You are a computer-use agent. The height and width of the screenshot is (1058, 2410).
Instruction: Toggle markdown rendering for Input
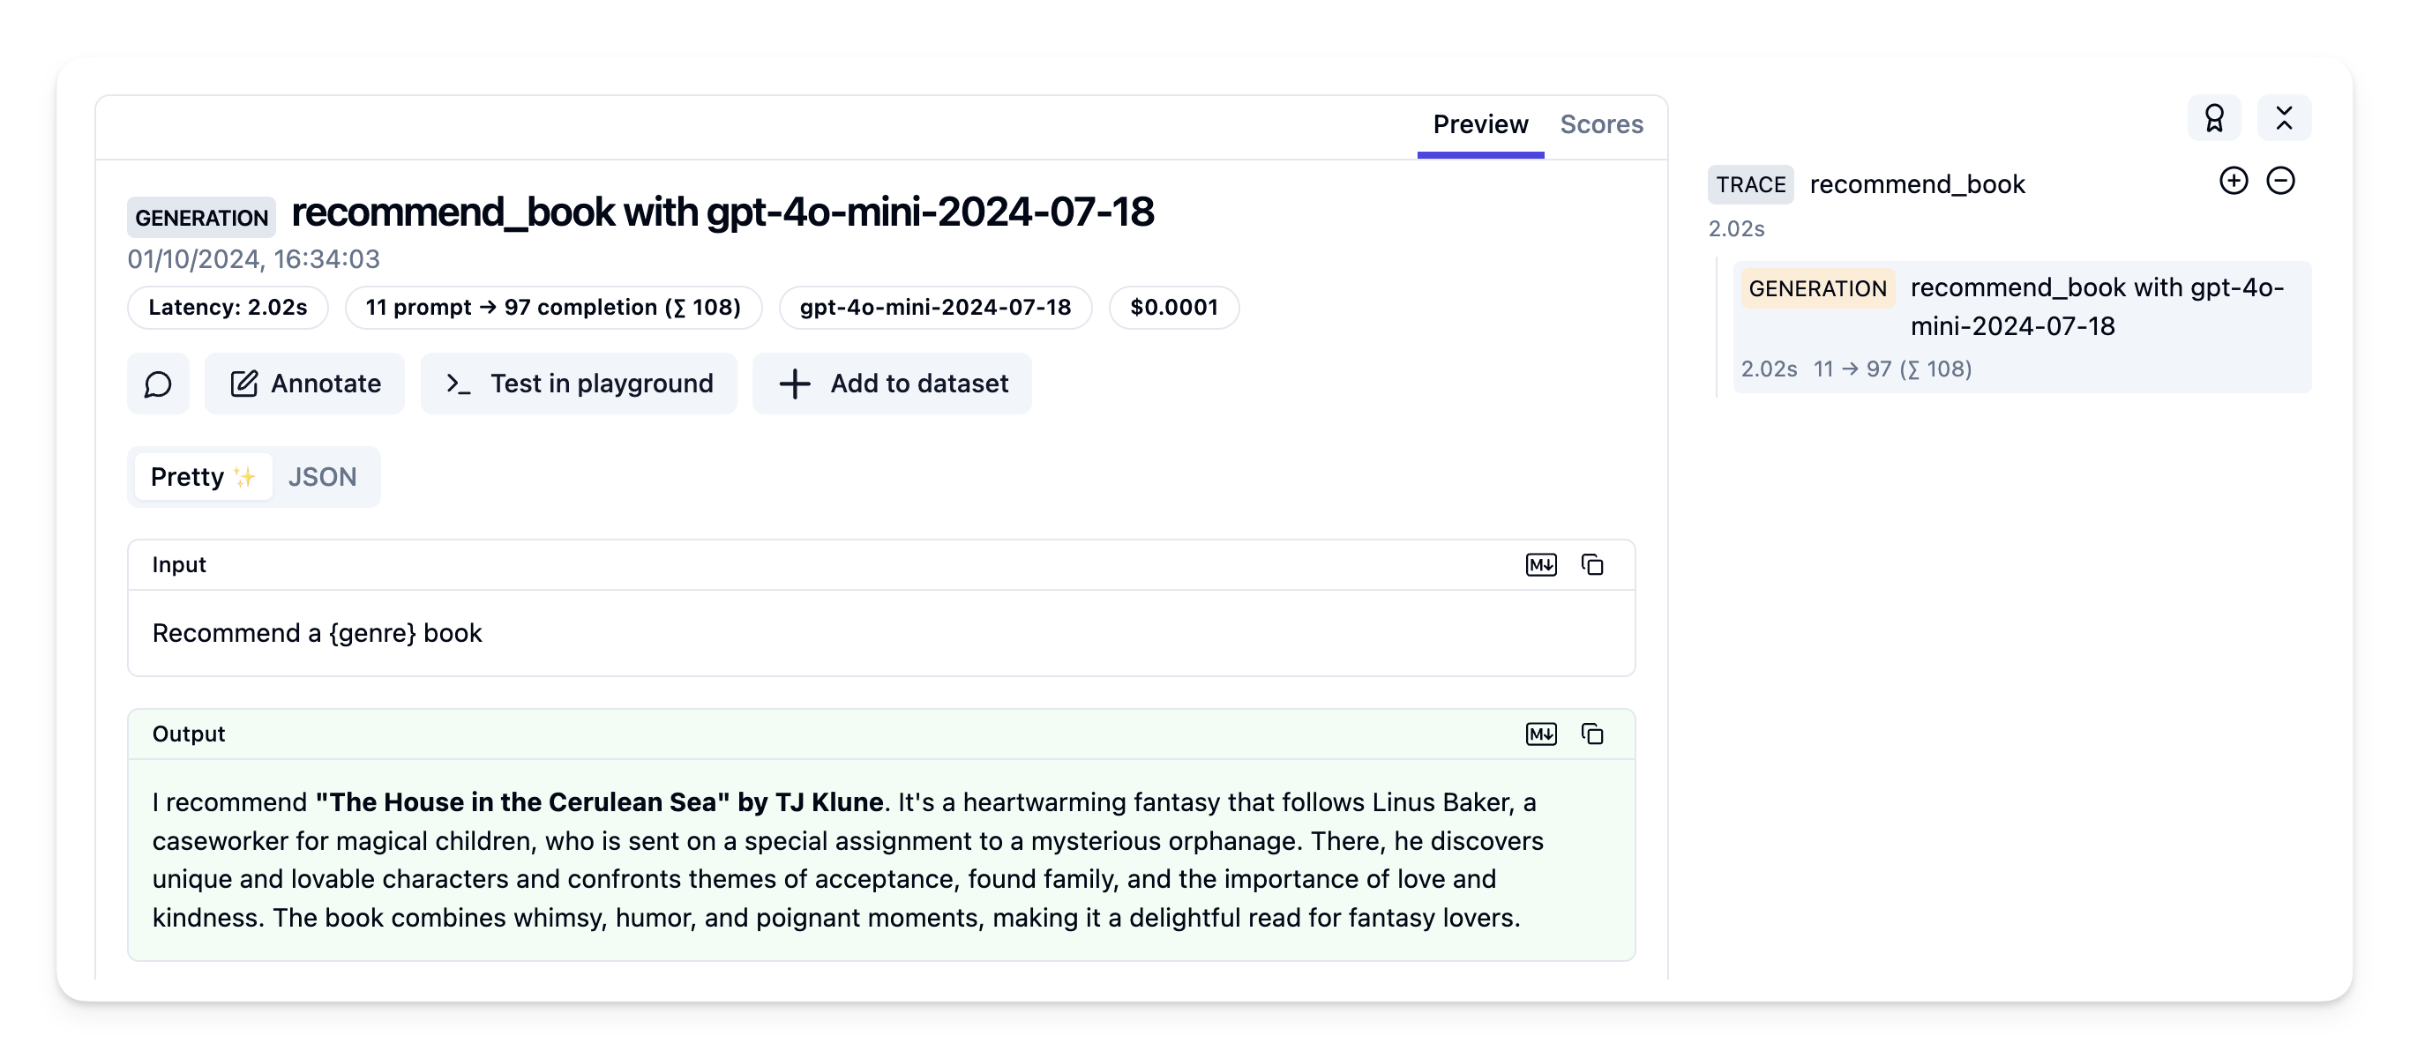click(1541, 565)
